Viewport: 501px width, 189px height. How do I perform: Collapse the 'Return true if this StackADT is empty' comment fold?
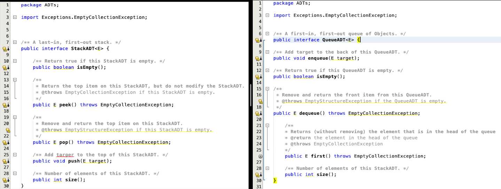[15, 61]
